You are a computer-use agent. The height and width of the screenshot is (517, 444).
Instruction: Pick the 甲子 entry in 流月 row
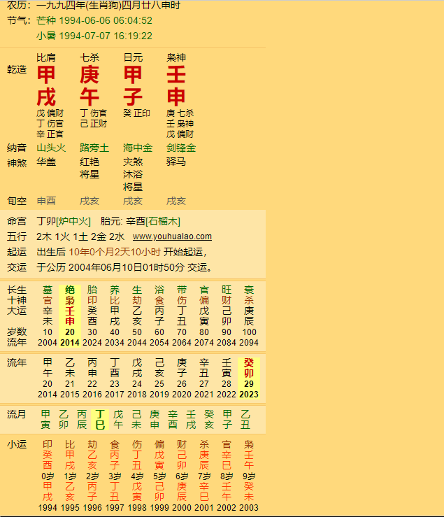tap(227, 419)
